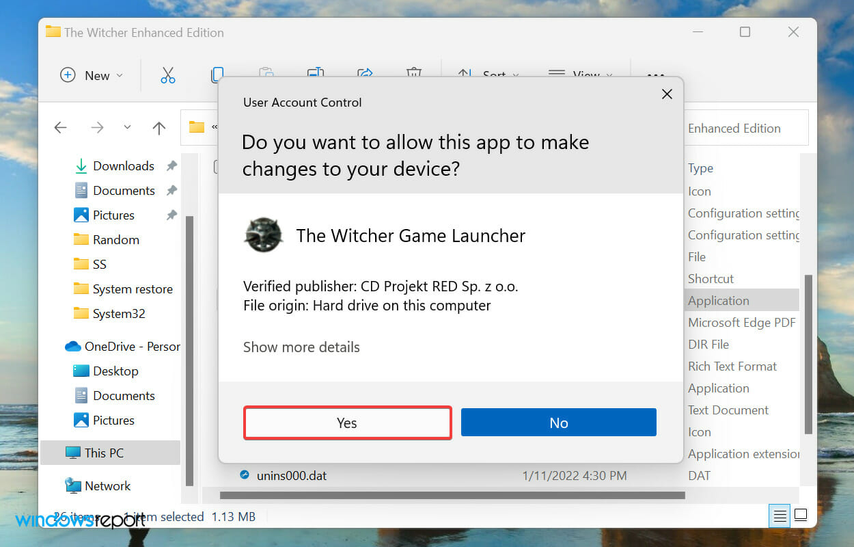854x547 pixels.
Task: Open Downloads in the navigation pane
Action: 124,166
